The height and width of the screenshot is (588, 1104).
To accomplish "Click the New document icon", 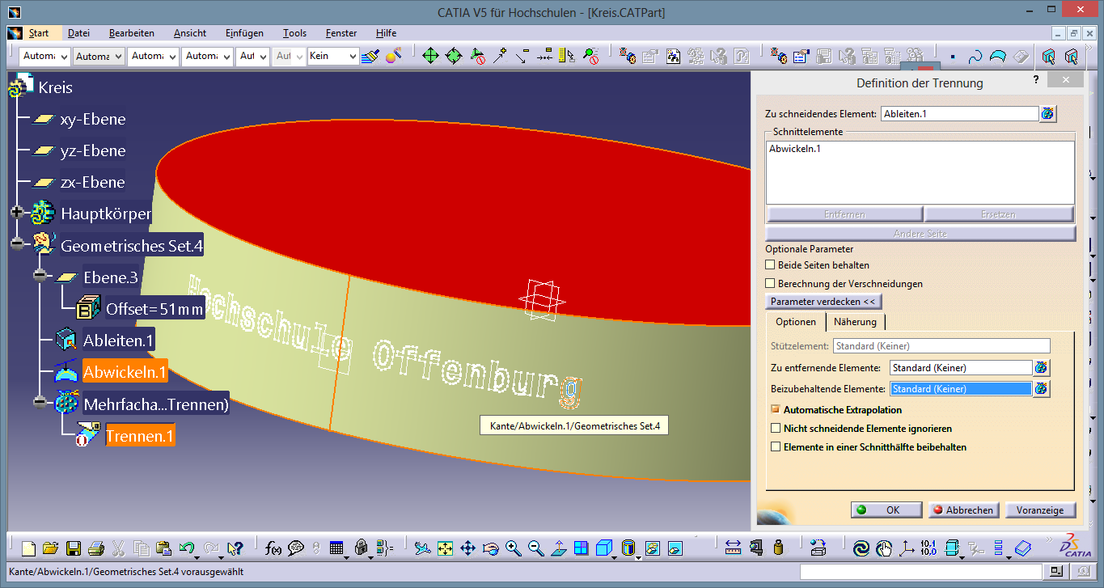I will (x=28, y=548).
